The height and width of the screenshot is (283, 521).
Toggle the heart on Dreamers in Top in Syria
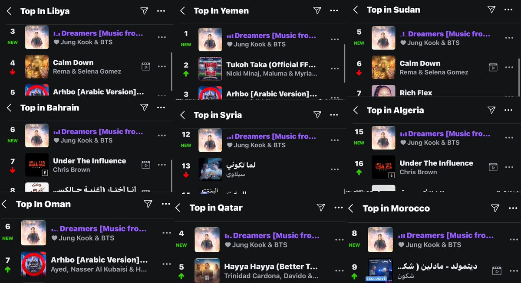pyautogui.click(x=230, y=145)
